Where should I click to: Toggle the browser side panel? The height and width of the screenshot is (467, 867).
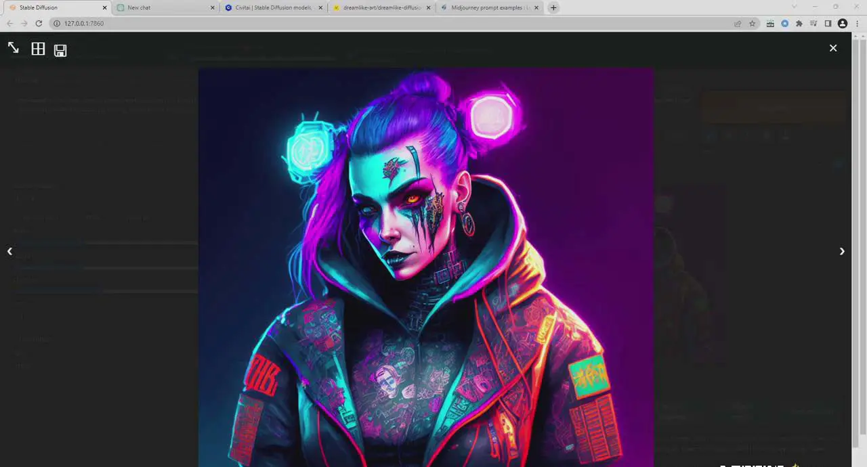(828, 24)
